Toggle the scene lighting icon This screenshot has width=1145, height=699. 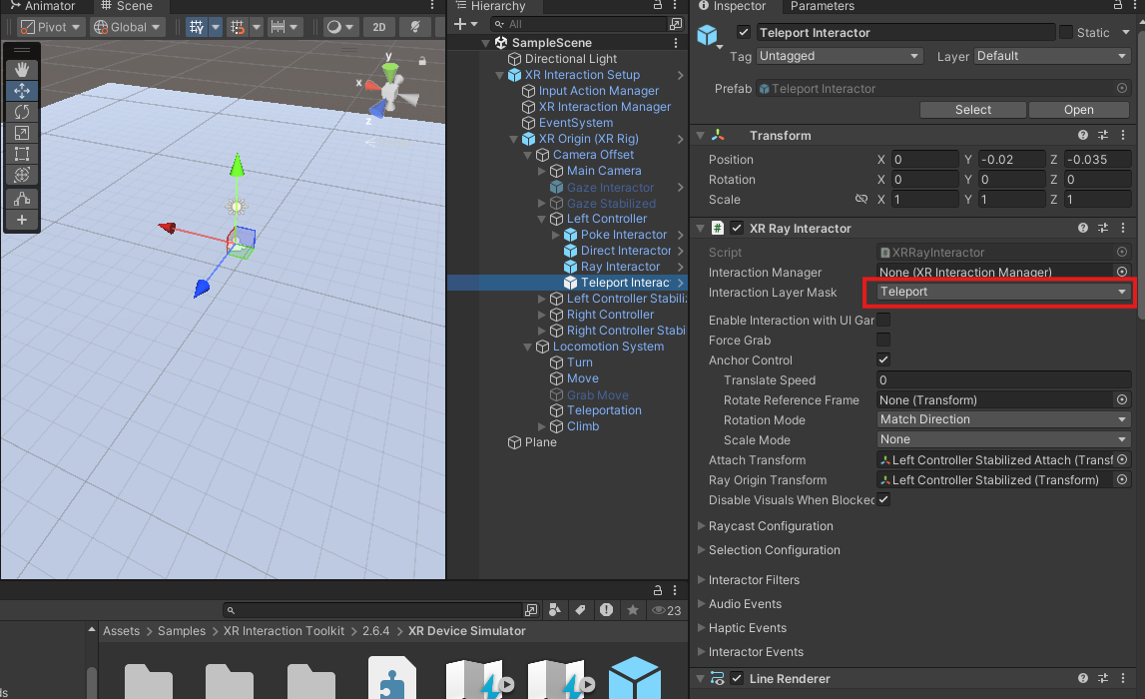pyautogui.click(x=414, y=27)
